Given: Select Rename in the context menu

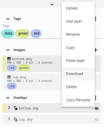Looking at the screenshot, I should click(78, 34).
